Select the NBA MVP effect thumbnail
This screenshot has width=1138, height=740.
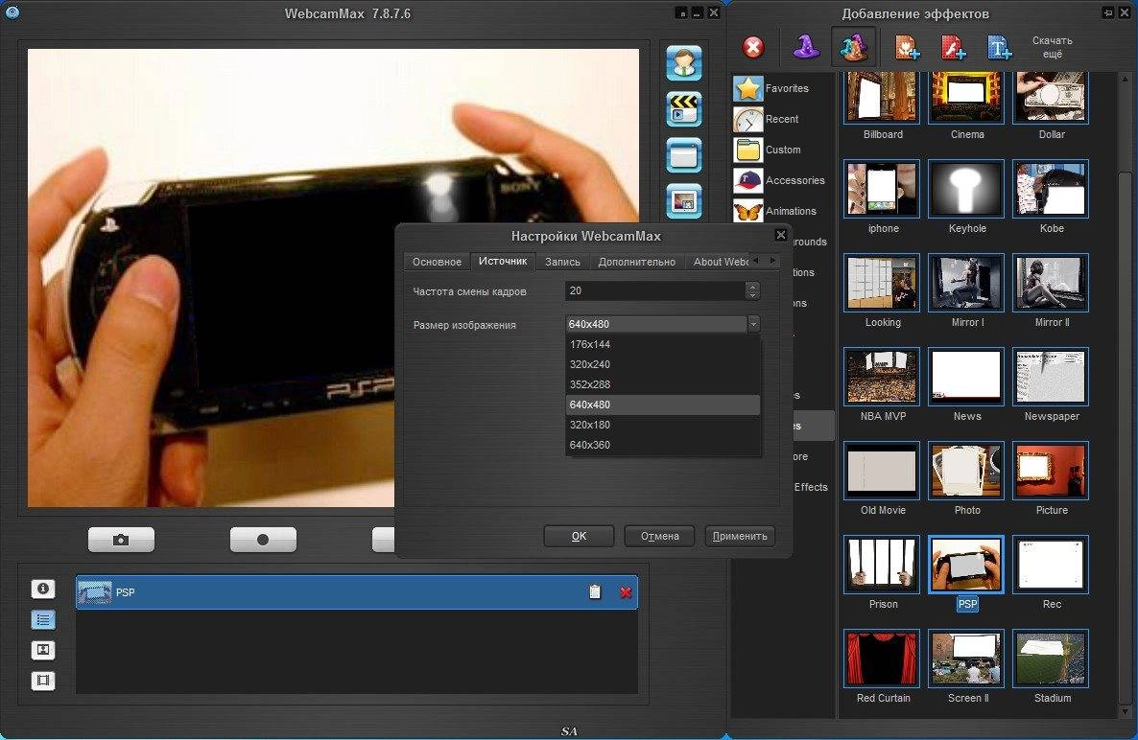tap(882, 376)
